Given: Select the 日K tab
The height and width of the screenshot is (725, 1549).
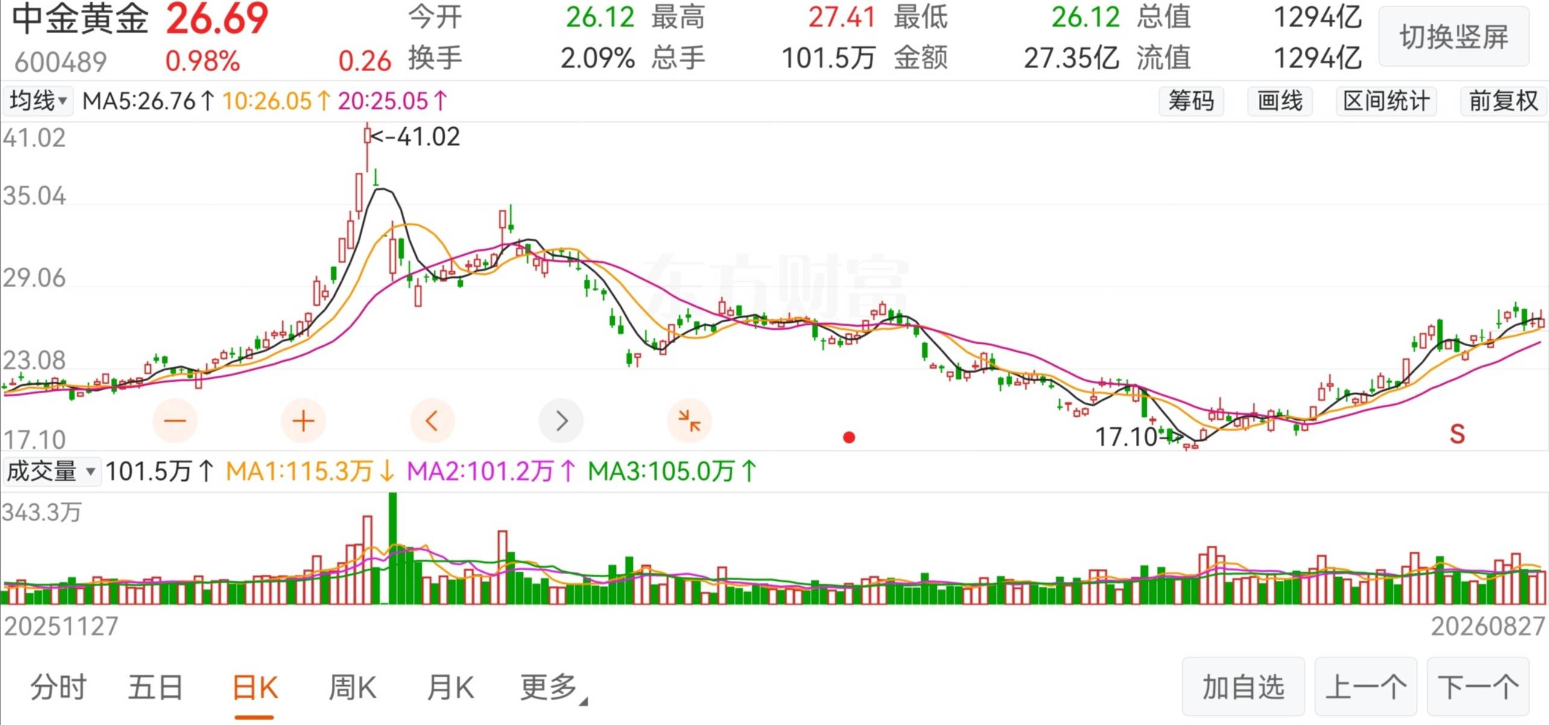Looking at the screenshot, I should pos(255,687).
